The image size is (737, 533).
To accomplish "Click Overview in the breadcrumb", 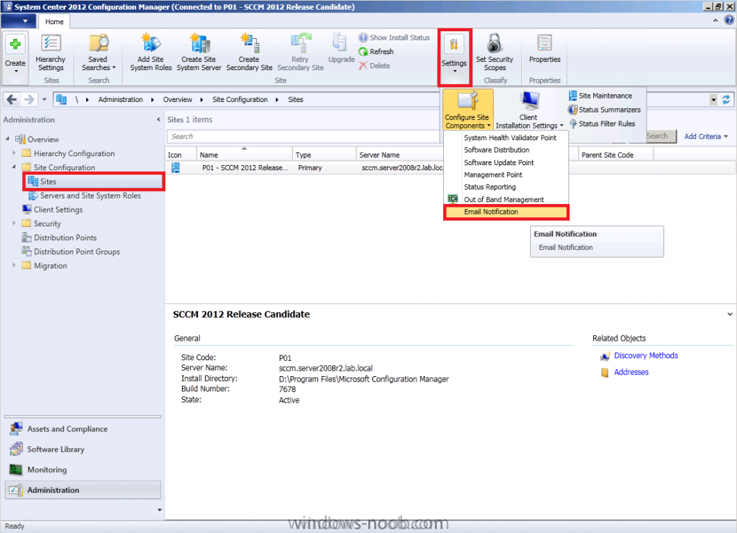I will (x=177, y=99).
